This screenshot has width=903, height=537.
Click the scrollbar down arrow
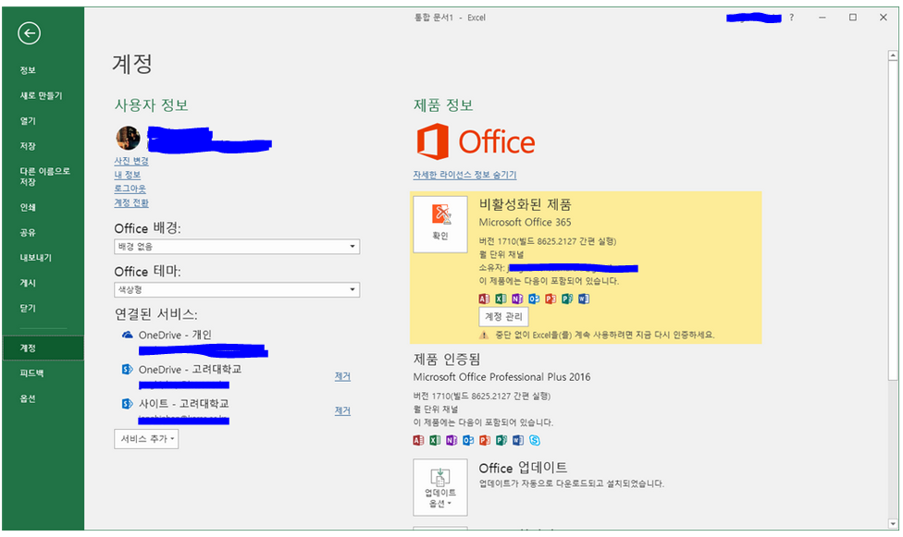click(893, 524)
